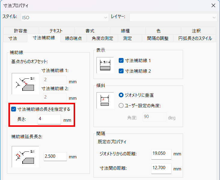Close the 寸法プロパティ dialog
The image size is (220, 180).
[213, 5]
